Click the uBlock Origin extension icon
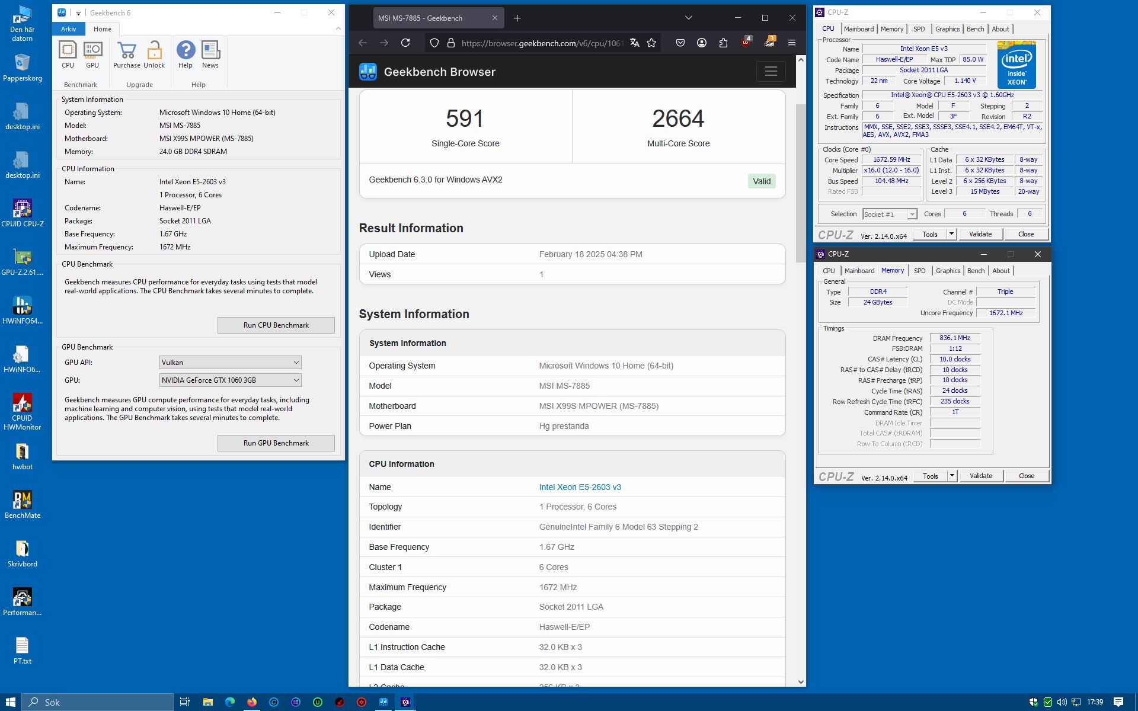 pos(746,41)
